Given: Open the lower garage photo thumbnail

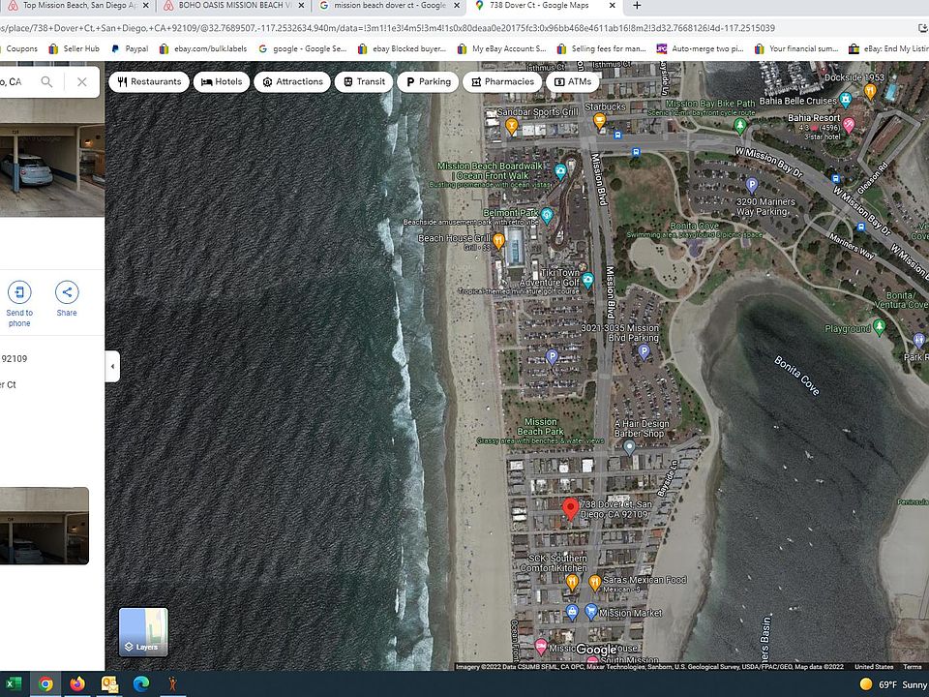Looking at the screenshot, I should pos(45,526).
